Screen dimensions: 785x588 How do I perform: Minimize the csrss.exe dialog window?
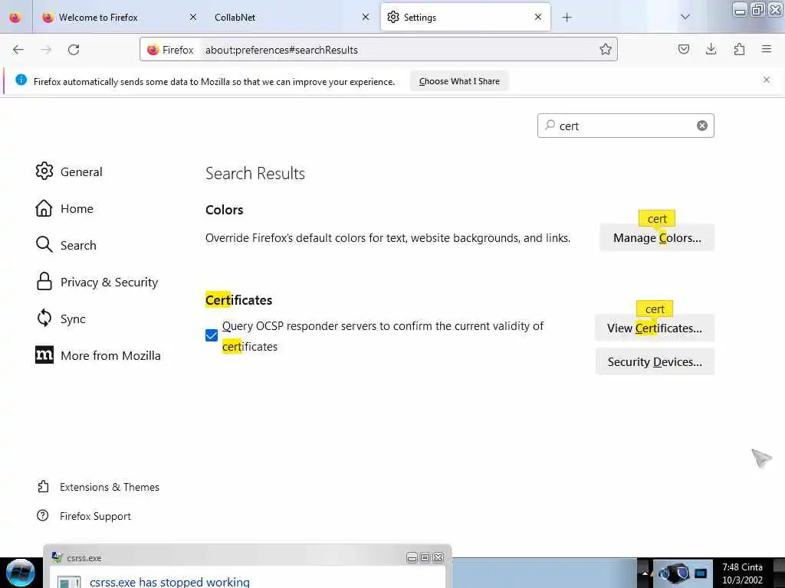tap(412, 557)
